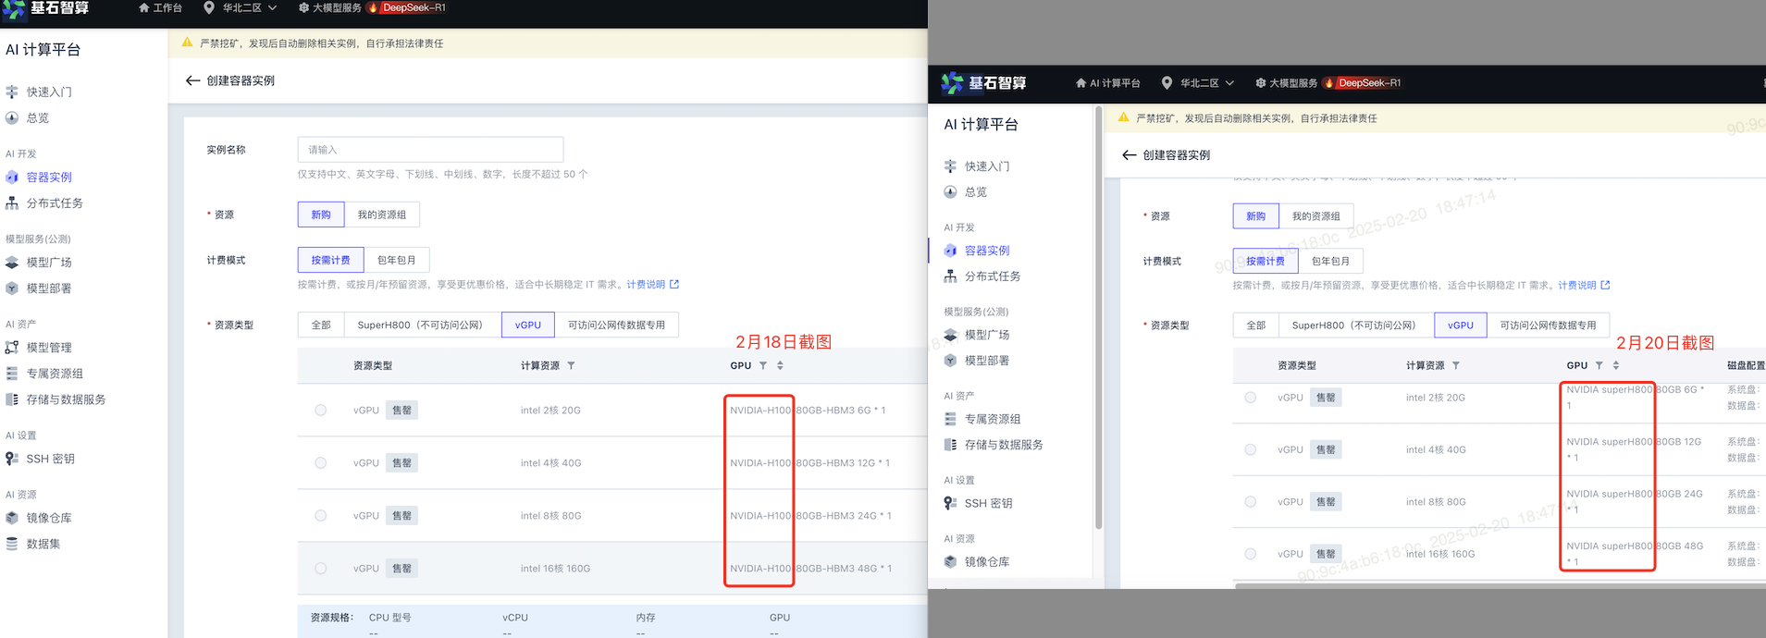Select intel 2核 20G row radio, right screenshot

tap(1250, 398)
